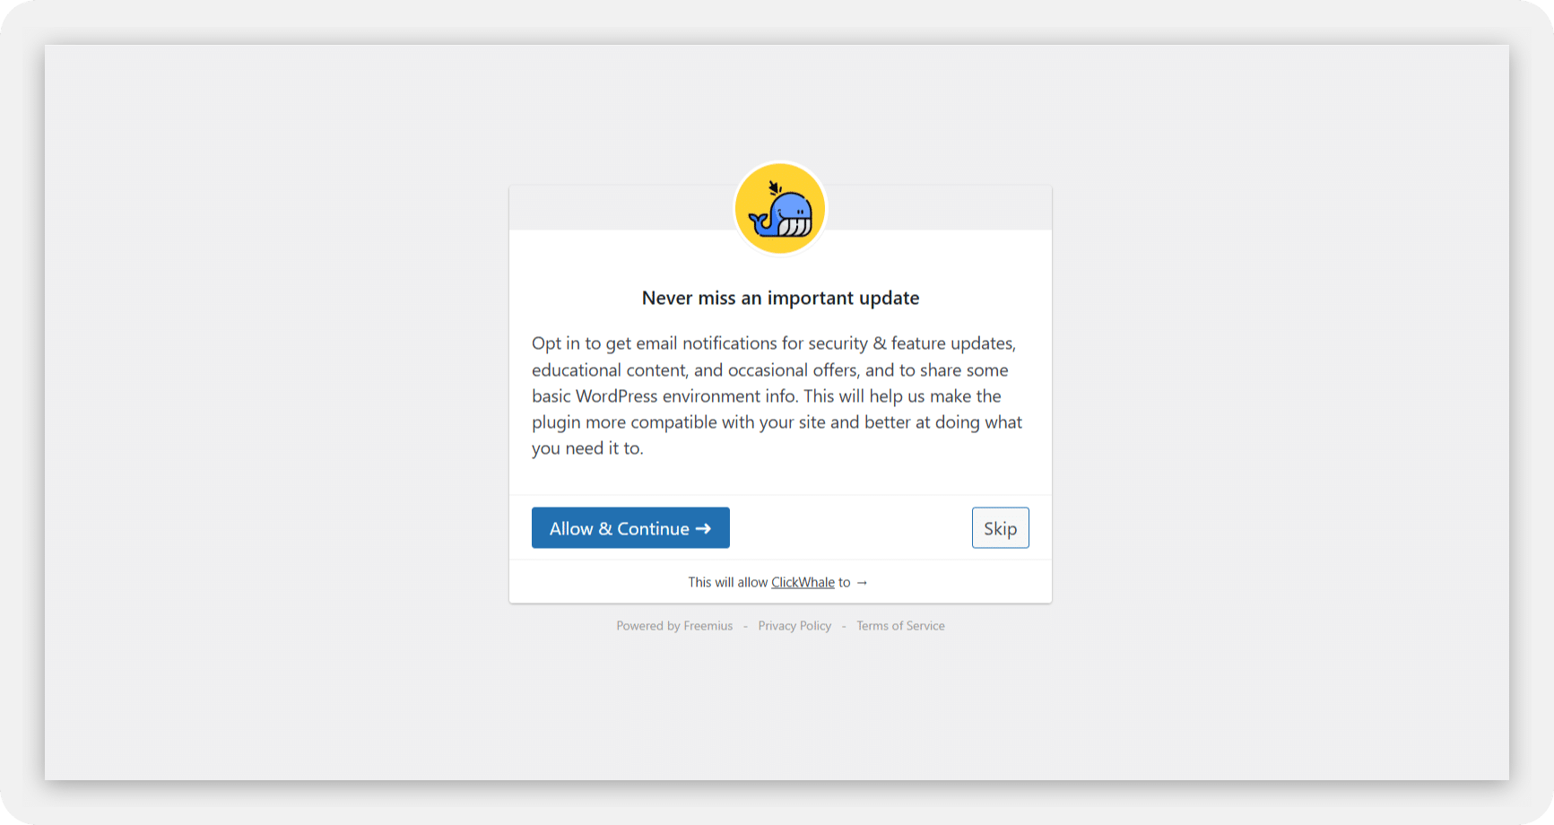Open the ClickWhale link

point(803,582)
